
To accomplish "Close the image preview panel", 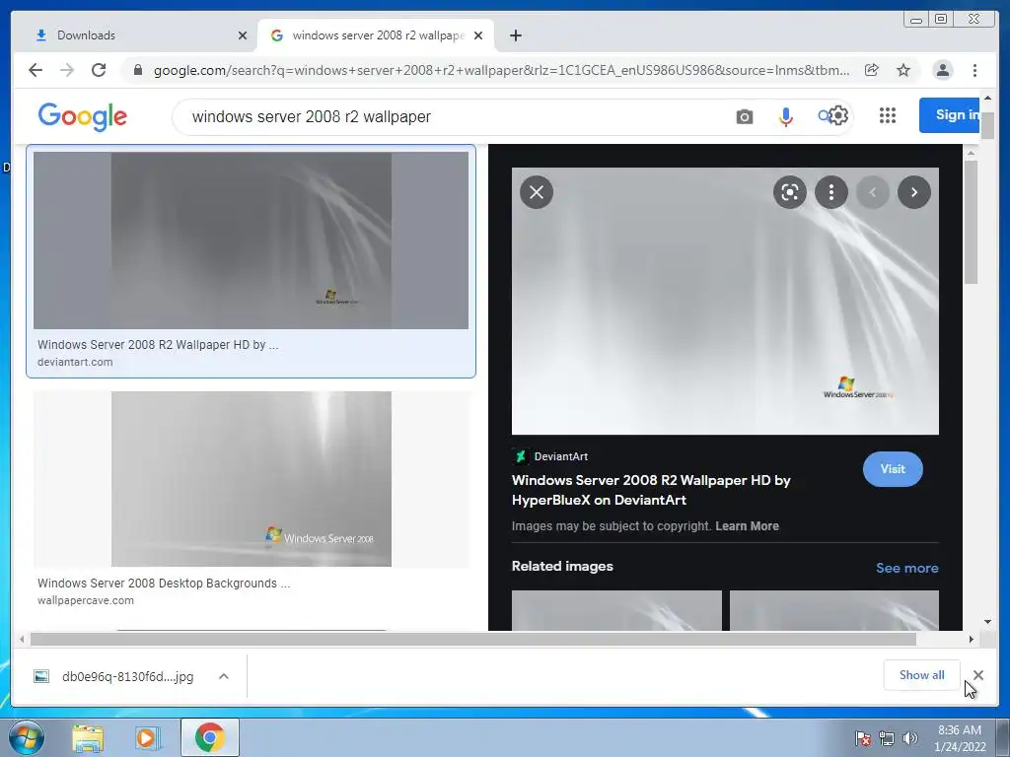I will pyautogui.click(x=537, y=192).
